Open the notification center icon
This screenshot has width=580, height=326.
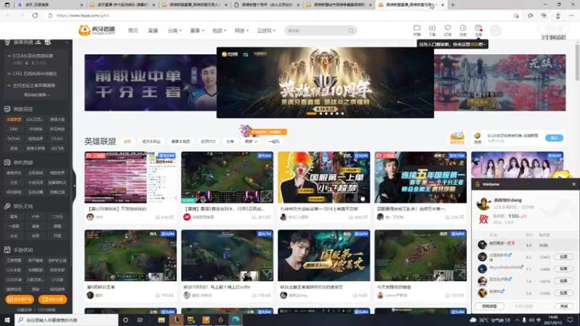click(570, 319)
